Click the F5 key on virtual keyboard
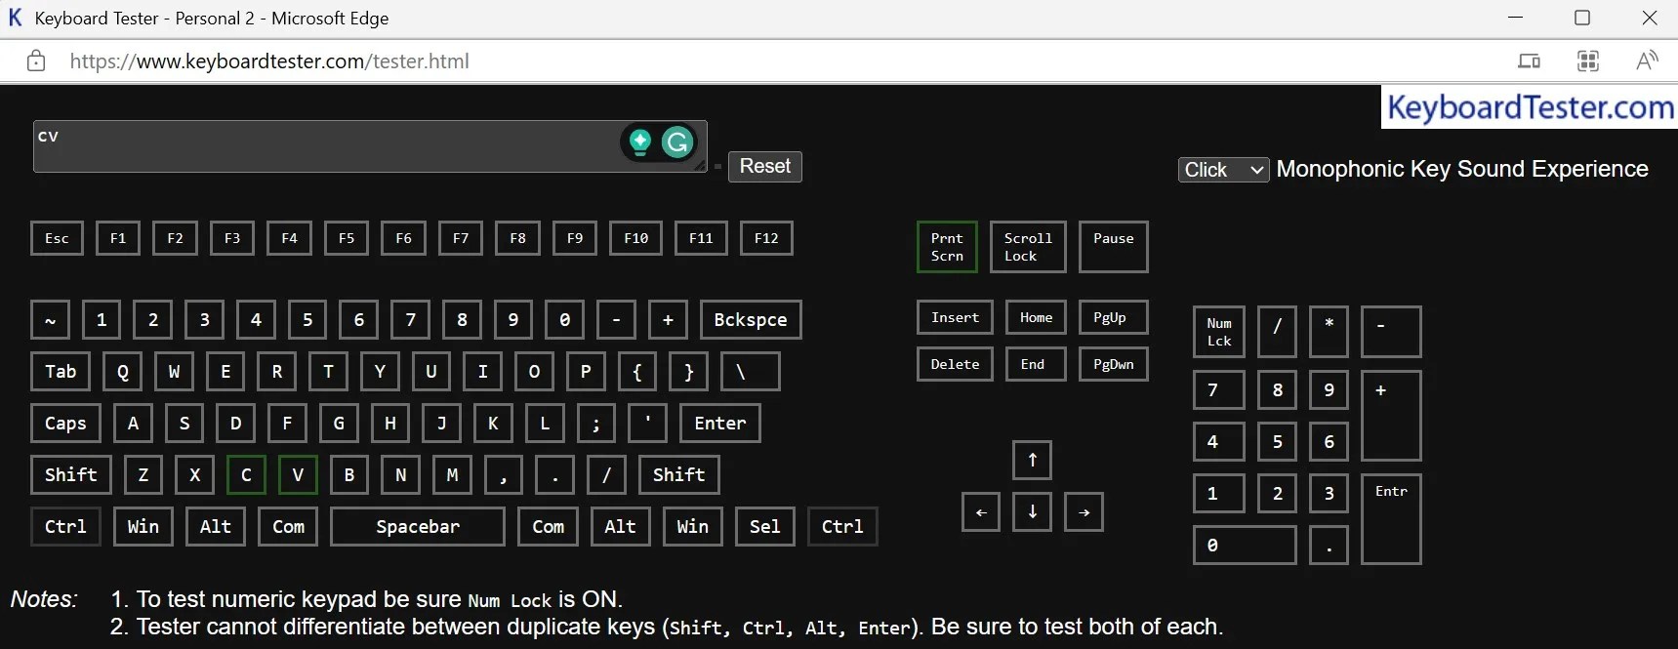 (347, 238)
